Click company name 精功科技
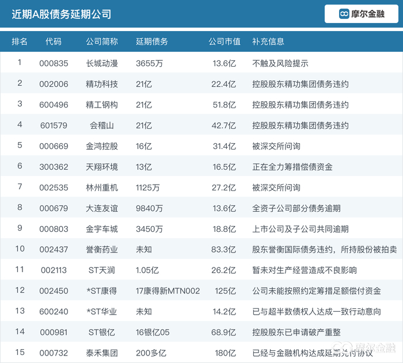The height and width of the screenshot is (363, 403). (102, 84)
